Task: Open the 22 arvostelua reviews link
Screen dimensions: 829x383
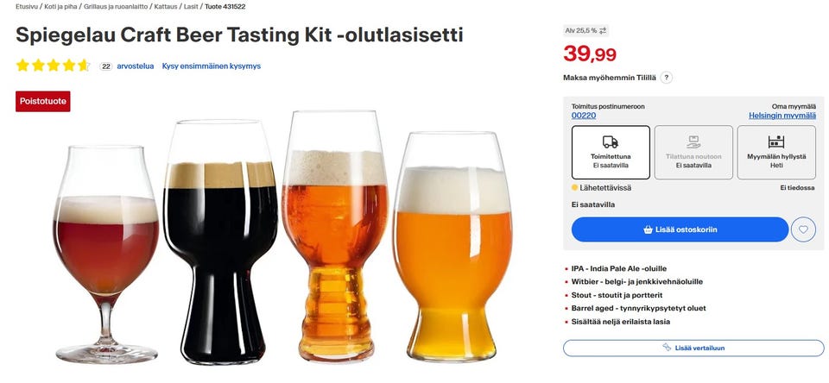Action: (x=127, y=66)
